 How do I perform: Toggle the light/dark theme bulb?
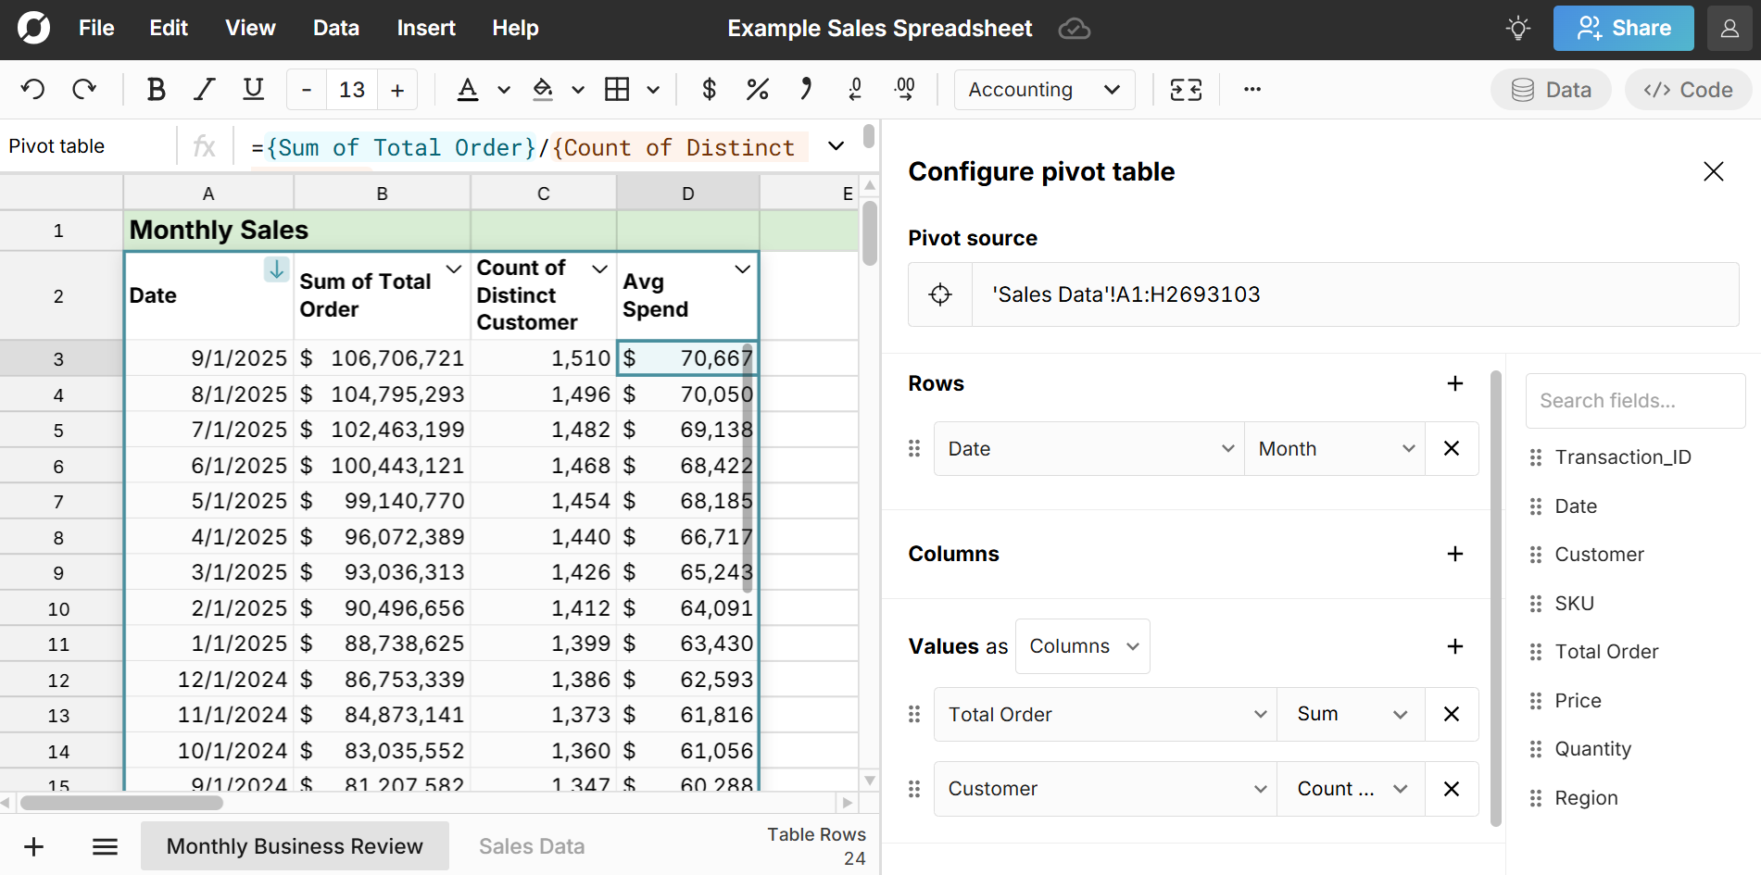pos(1517,29)
